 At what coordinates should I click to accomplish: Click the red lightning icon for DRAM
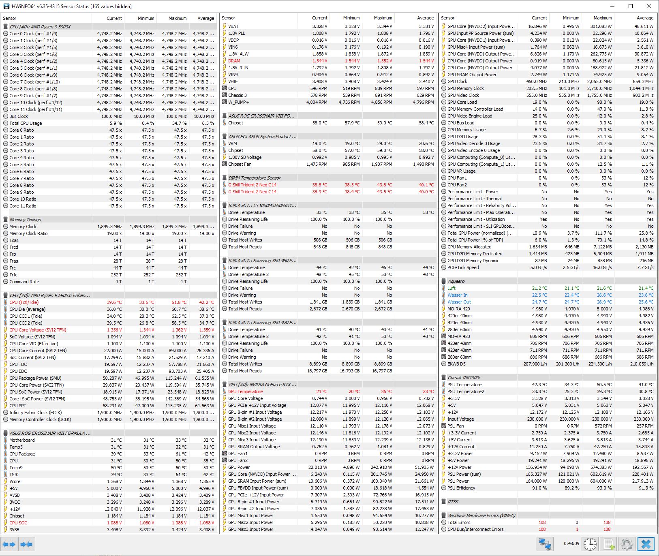click(x=225, y=61)
